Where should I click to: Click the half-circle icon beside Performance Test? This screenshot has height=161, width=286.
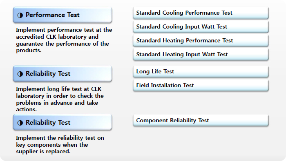pyautogui.click(x=20, y=15)
